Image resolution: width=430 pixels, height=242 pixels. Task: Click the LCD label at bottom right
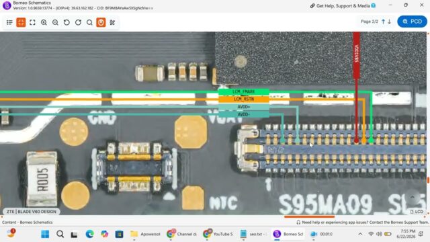click(417, 212)
